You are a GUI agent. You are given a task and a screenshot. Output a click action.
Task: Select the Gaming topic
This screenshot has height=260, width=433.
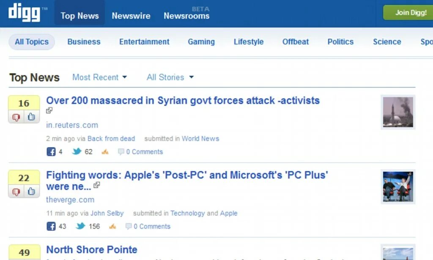click(x=201, y=42)
